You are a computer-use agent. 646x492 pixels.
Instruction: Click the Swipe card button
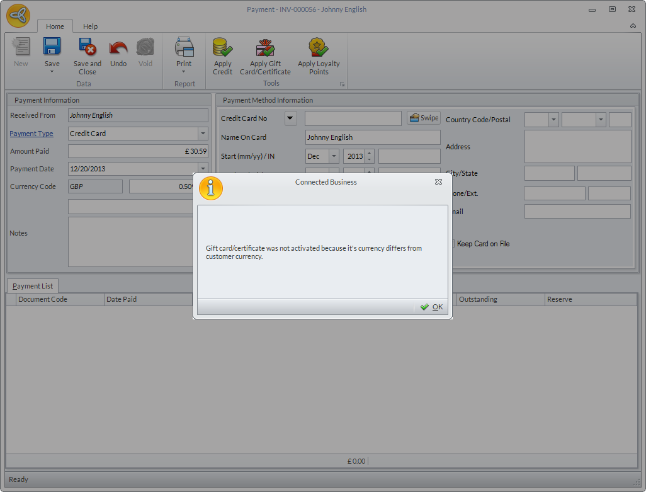click(x=423, y=118)
